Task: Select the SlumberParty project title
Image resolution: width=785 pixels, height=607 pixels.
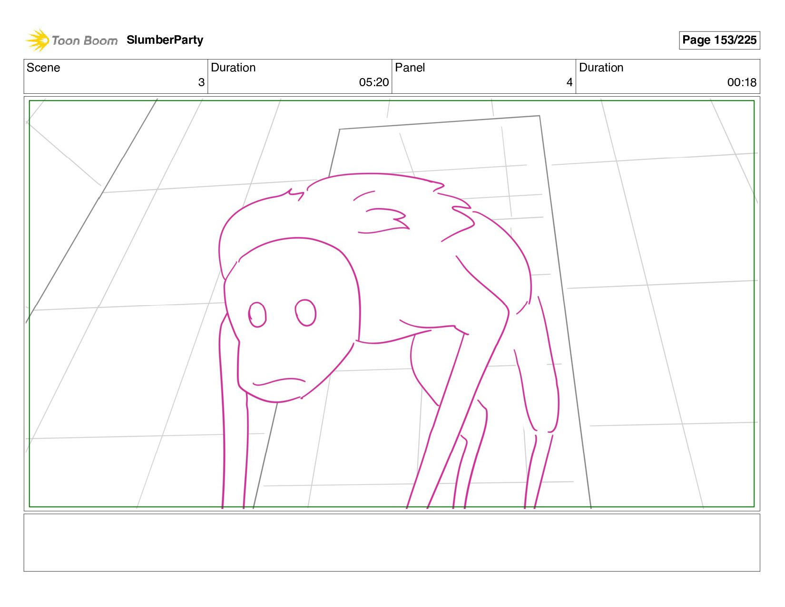Action: click(x=165, y=40)
